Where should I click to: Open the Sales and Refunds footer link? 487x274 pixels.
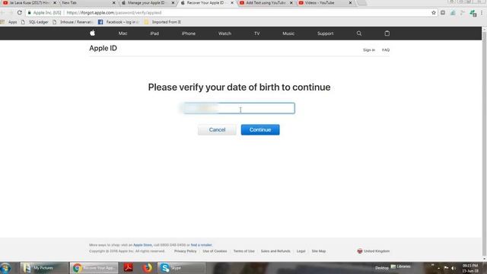(x=275, y=251)
